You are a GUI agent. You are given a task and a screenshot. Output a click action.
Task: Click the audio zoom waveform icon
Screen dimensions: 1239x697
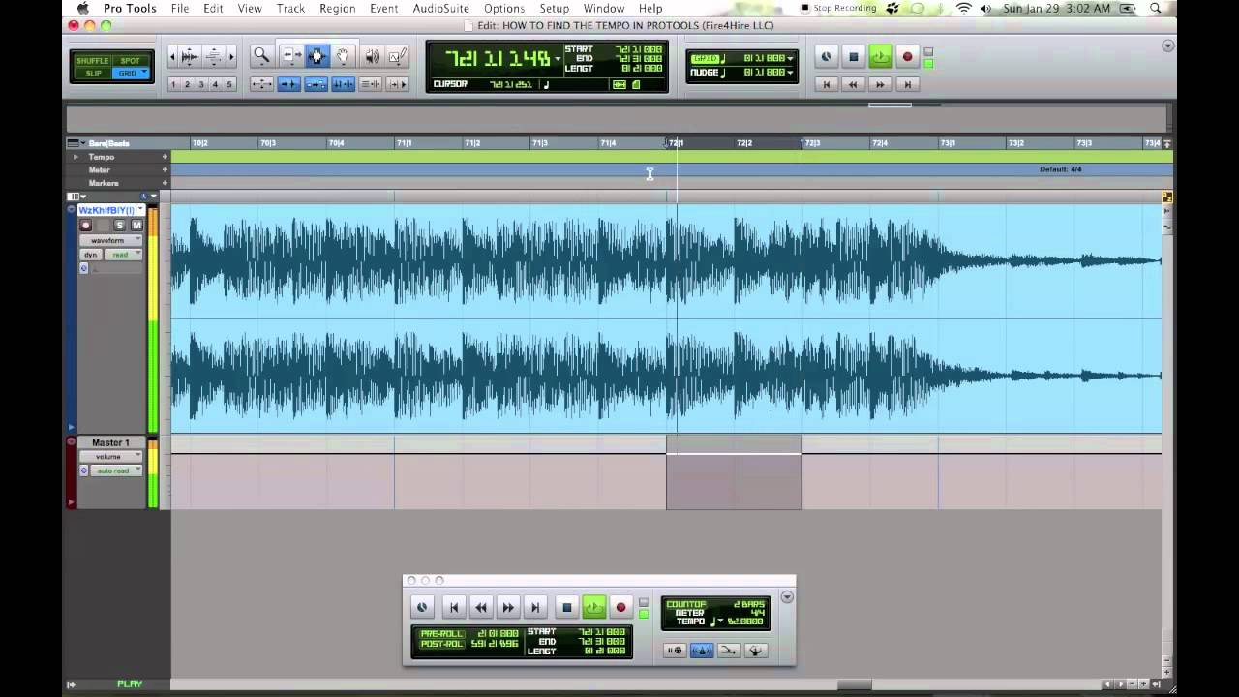pos(190,57)
